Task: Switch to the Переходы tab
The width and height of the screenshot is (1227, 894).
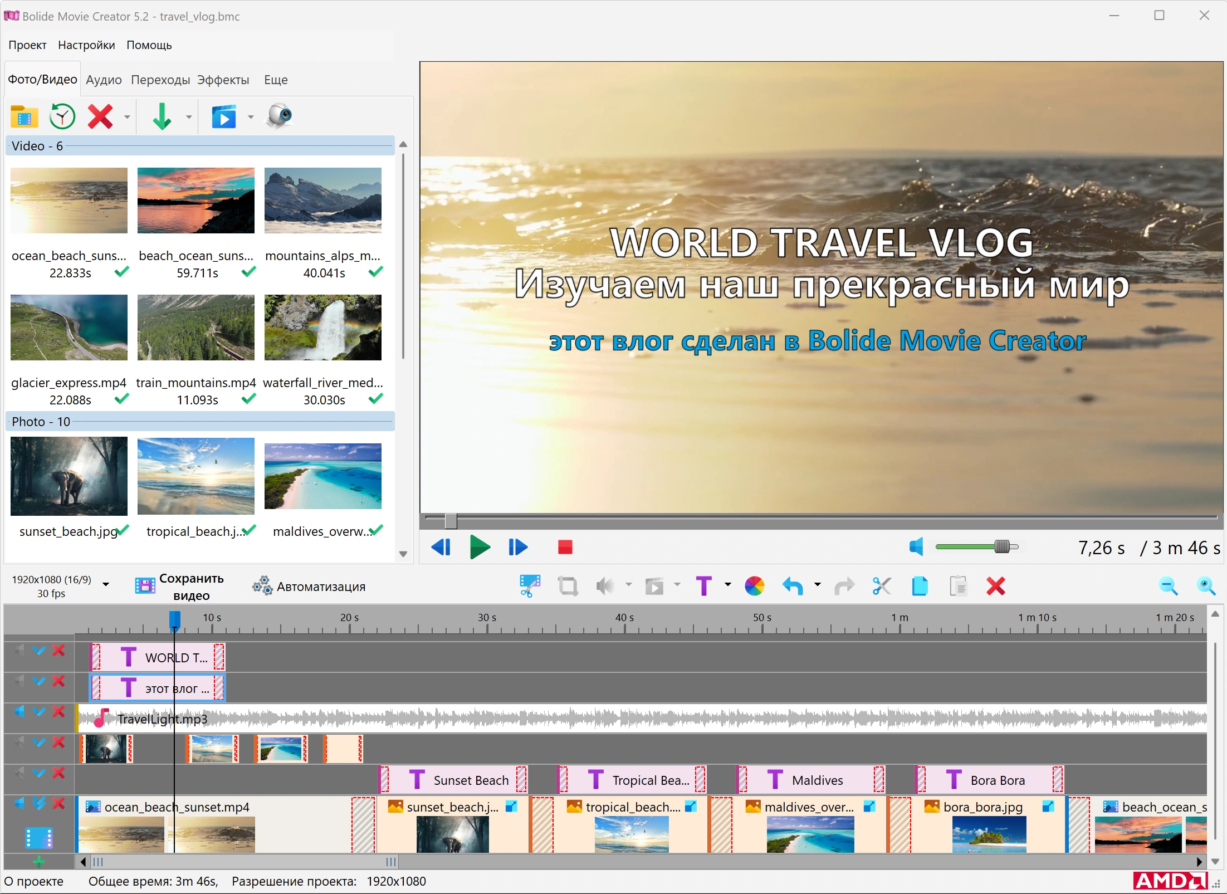Action: [160, 80]
